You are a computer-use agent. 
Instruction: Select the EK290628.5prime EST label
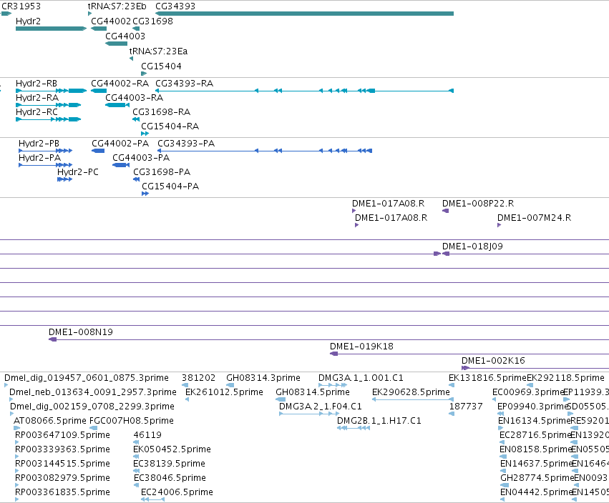click(x=411, y=392)
